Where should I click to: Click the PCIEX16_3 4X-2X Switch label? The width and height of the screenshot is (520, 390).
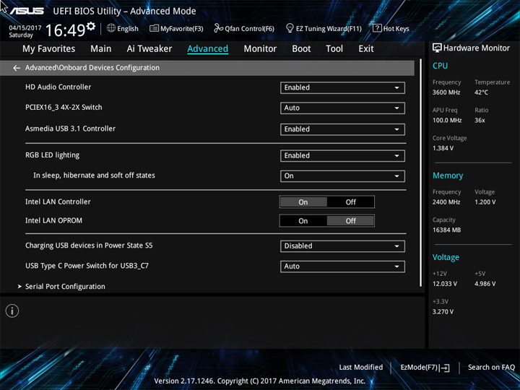pyautogui.click(x=64, y=108)
